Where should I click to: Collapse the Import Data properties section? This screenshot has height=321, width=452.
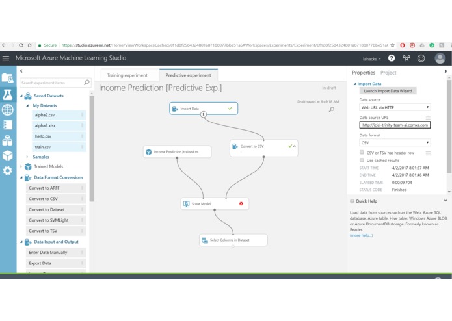pos(355,84)
